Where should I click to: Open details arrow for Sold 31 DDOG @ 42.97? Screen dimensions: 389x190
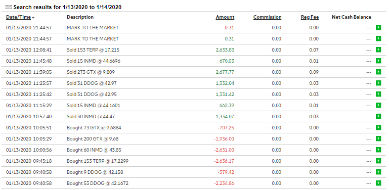[x=378, y=83]
